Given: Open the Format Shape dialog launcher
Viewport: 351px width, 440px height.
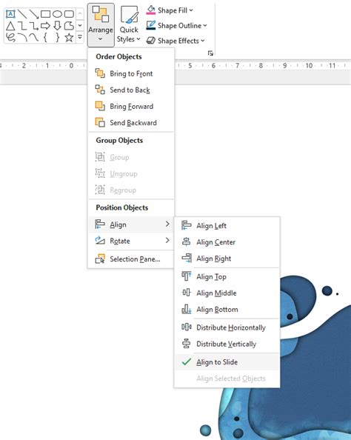Looking at the screenshot, I should pos(210,53).
